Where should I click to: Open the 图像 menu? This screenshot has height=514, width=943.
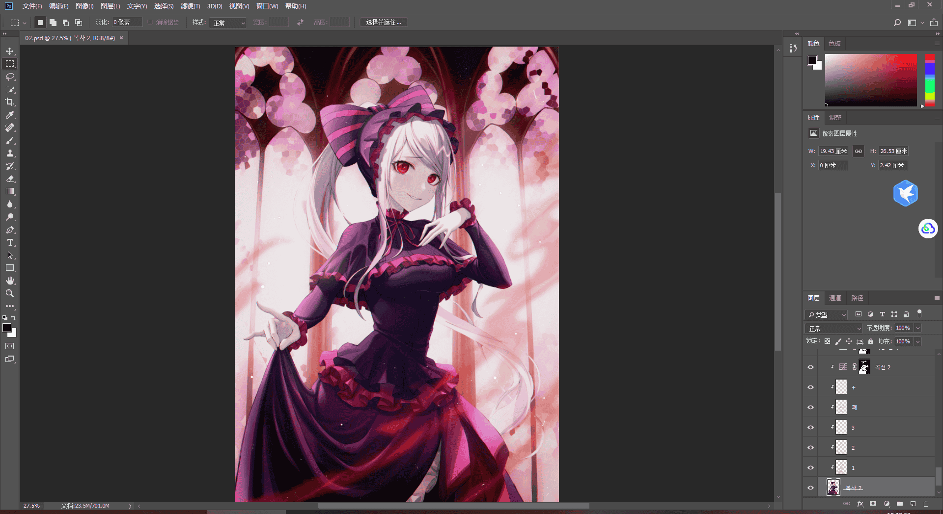click(x=84, y=6)
